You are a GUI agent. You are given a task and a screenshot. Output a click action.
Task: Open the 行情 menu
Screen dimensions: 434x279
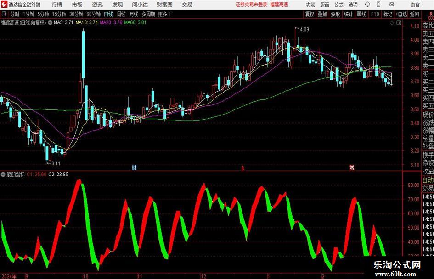click(57, 5)
